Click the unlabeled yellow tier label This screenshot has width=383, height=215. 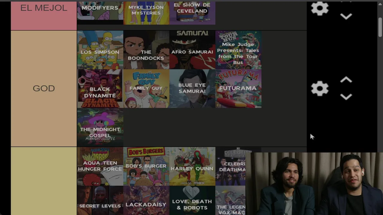(44, 181)
